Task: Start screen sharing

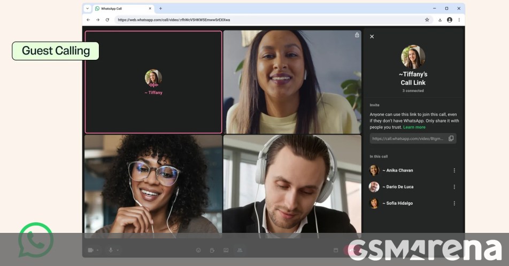Action: pyautogui.click(x=226, y=250)
